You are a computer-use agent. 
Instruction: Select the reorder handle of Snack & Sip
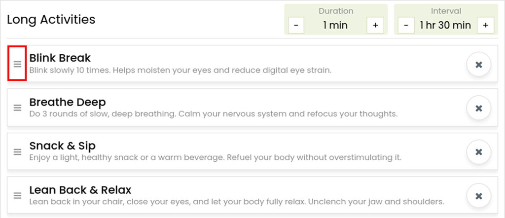[x=17, y=151]
